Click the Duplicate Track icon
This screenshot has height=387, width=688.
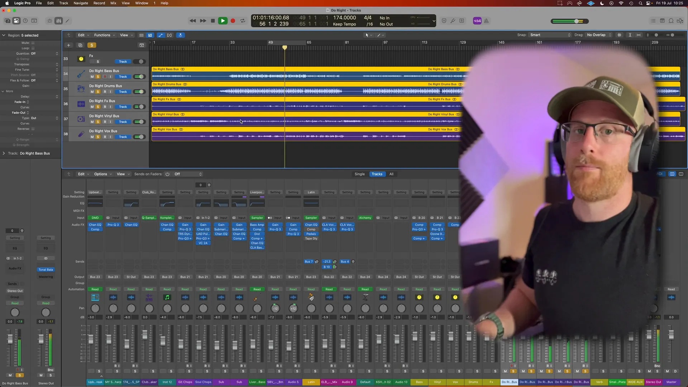click(x=80, y=45)
